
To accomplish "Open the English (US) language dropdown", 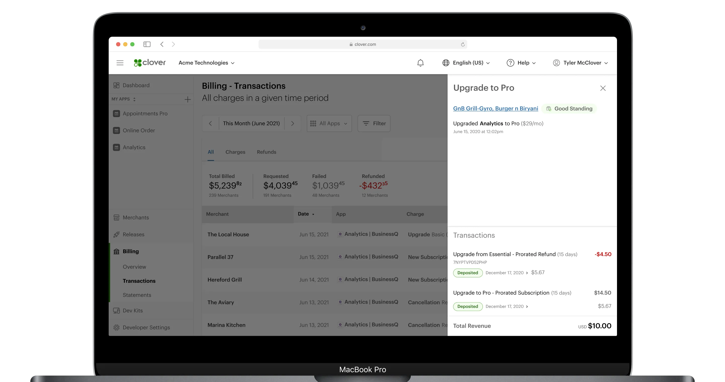I will coord(466,63).
